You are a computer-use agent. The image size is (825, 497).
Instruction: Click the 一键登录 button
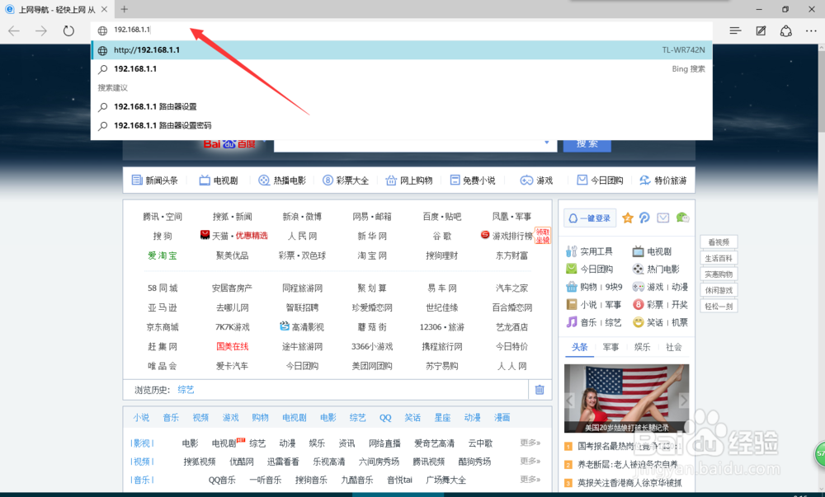click(x=590, y=218)
